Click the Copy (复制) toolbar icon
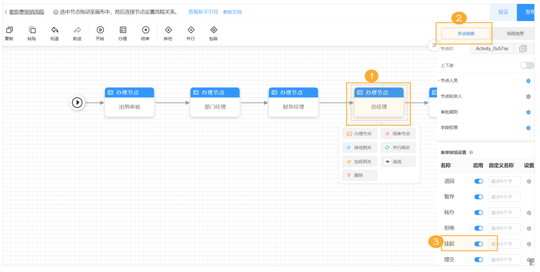The width and height of the screenshot is (540, 272). point(9,30)
